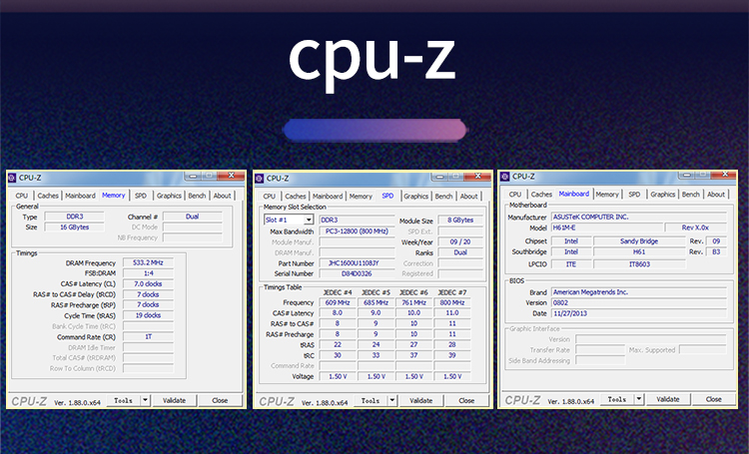Open the CPU tab in the Memory window
Image resolution: width=749 pixels, height=454 pixels.
point(22,196)
